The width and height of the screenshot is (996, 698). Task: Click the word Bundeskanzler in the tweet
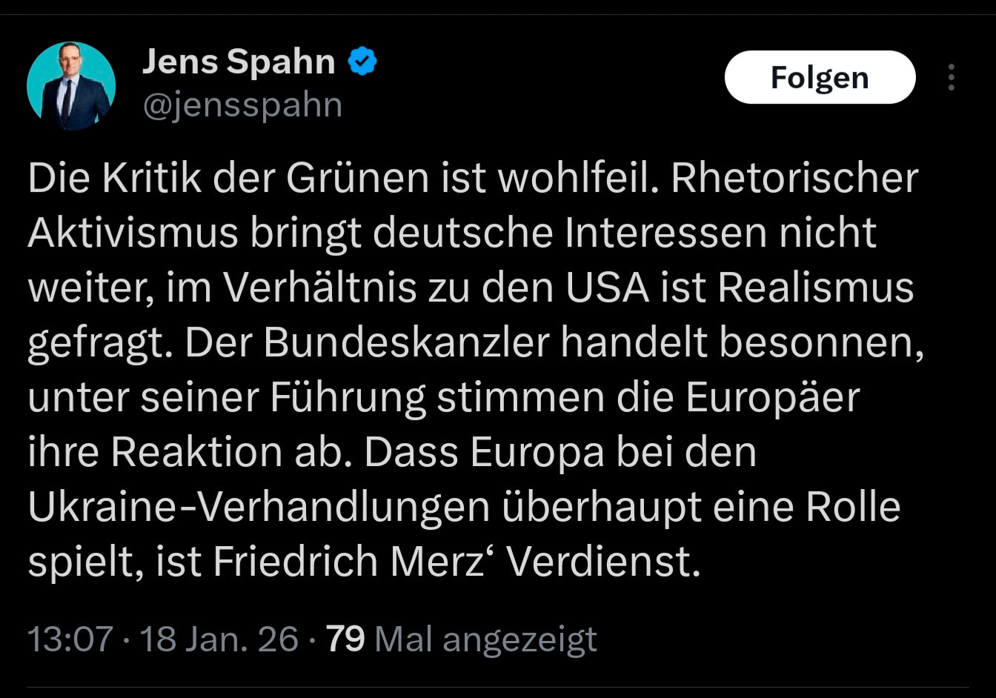pyautogui.click(x=406, y=343)
